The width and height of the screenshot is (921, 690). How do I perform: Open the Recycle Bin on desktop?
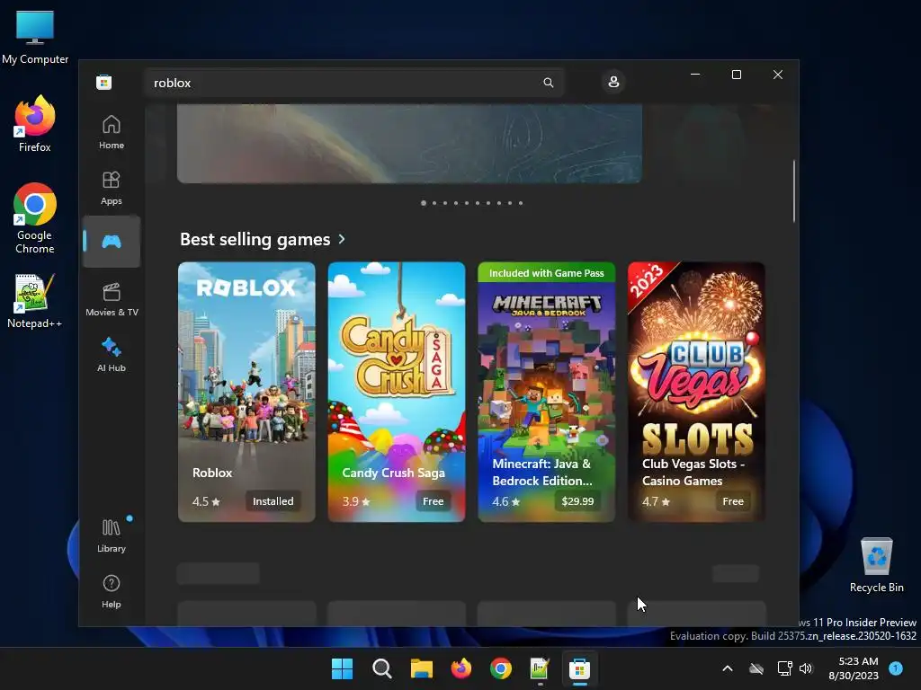(x=876, y=565)
